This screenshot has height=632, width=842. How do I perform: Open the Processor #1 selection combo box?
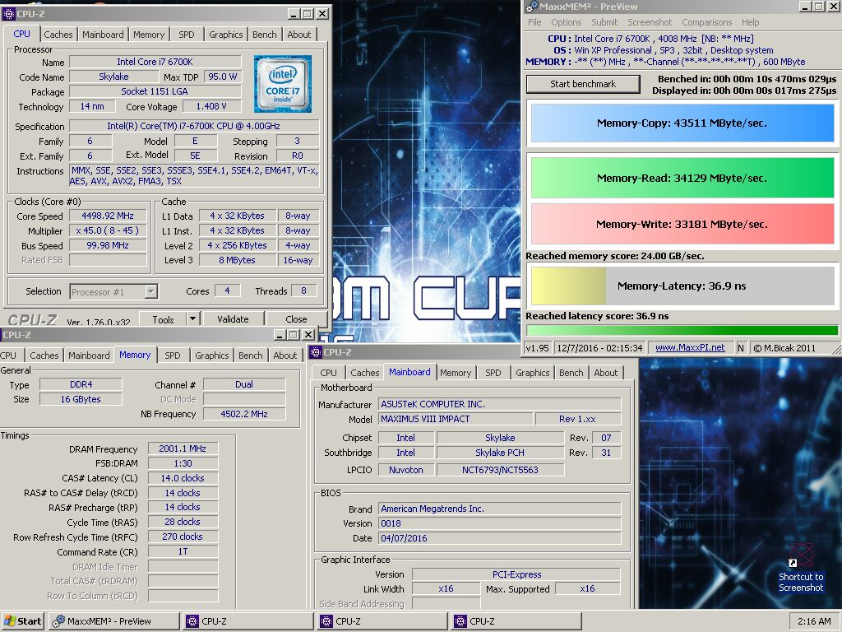(113, 292)
